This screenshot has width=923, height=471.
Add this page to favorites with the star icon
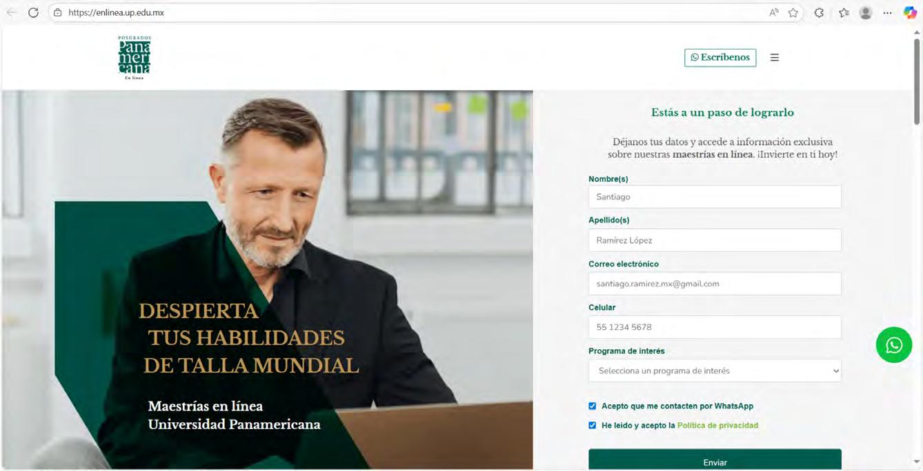[793, 12]
